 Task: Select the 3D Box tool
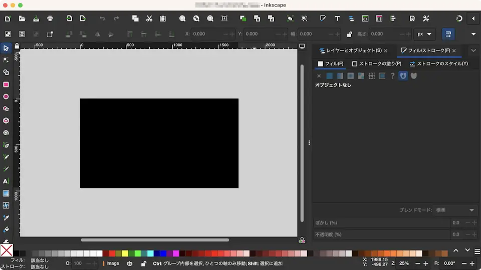point(6,120)
